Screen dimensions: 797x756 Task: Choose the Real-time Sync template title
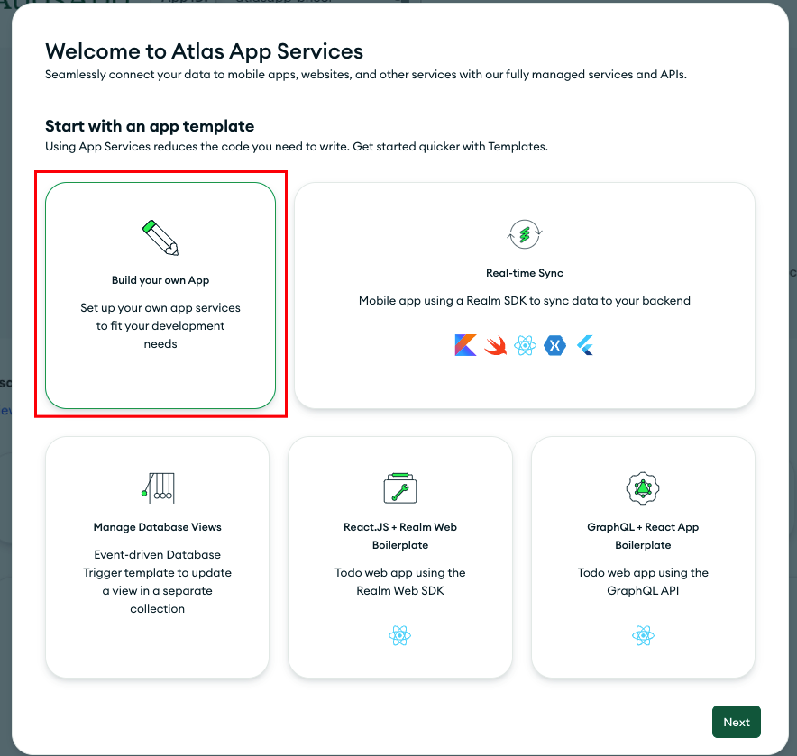[525, 273]
